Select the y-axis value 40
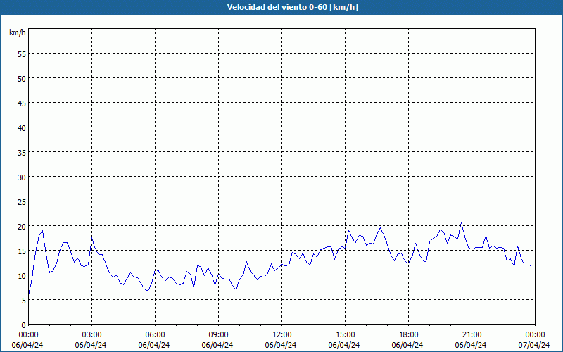563x352 pixels. tap(21, 128)
